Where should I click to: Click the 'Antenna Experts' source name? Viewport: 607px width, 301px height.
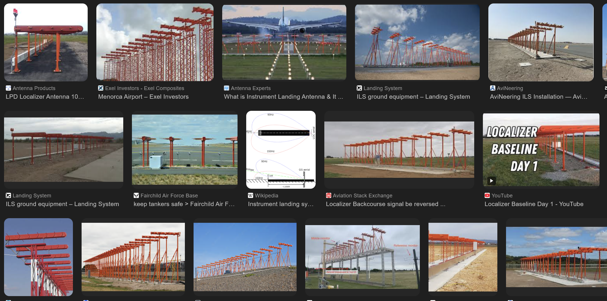251,88
